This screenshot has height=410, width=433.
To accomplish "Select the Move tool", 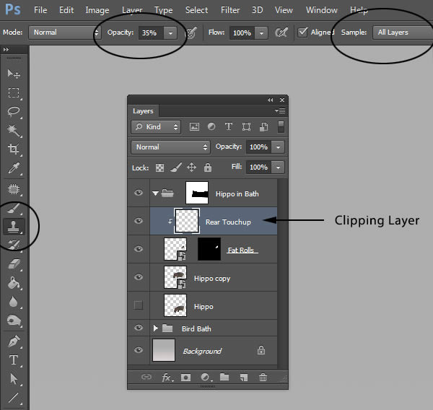I will 14,74.
